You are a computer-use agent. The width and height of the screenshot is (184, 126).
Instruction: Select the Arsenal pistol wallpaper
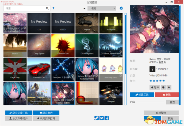[x=87, y=23]
